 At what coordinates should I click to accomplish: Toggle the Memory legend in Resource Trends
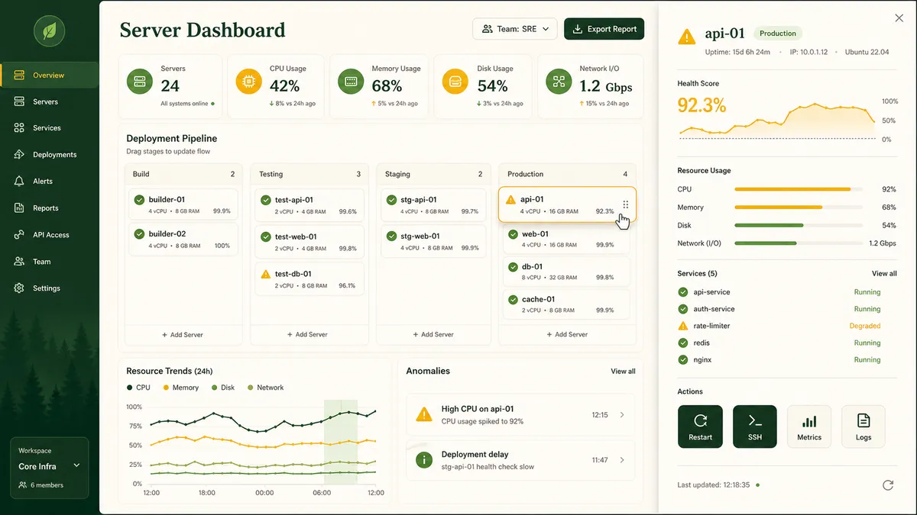[x=181, y=388]
